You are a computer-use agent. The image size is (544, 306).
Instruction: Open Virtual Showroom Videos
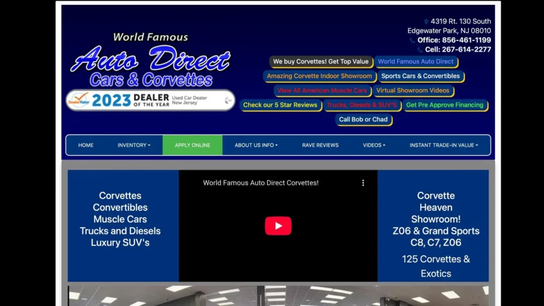click(x=413, y=90)
